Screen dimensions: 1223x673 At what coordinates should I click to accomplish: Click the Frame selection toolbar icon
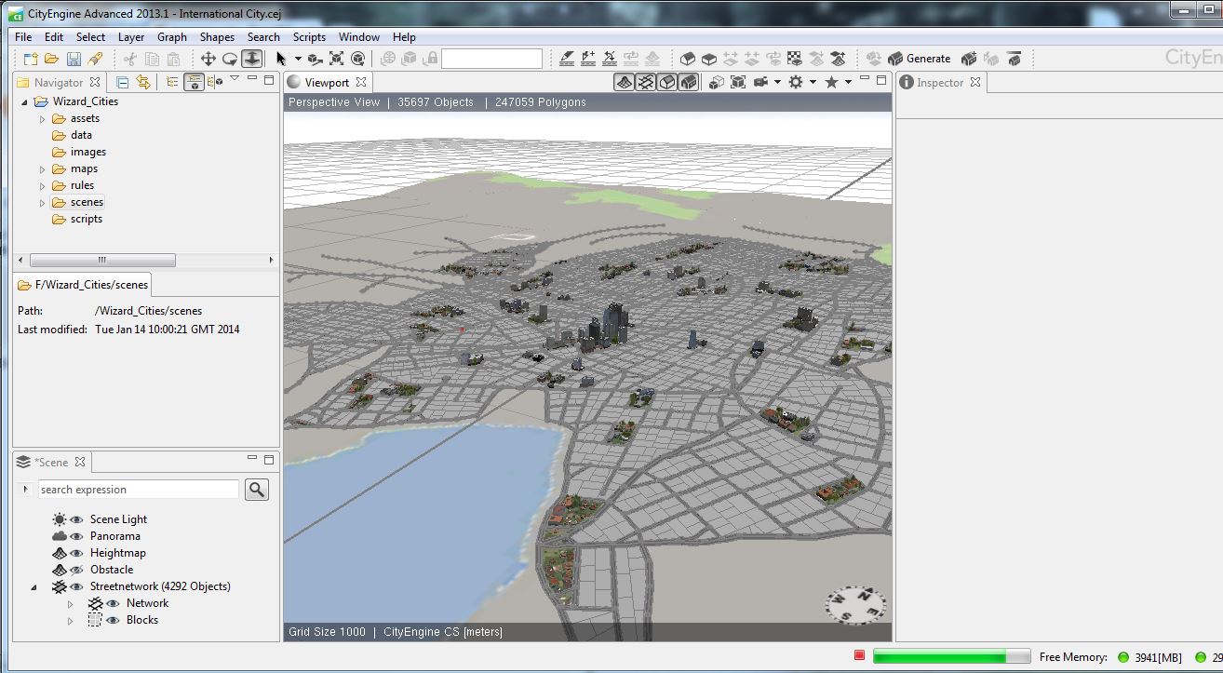(336, 59)
